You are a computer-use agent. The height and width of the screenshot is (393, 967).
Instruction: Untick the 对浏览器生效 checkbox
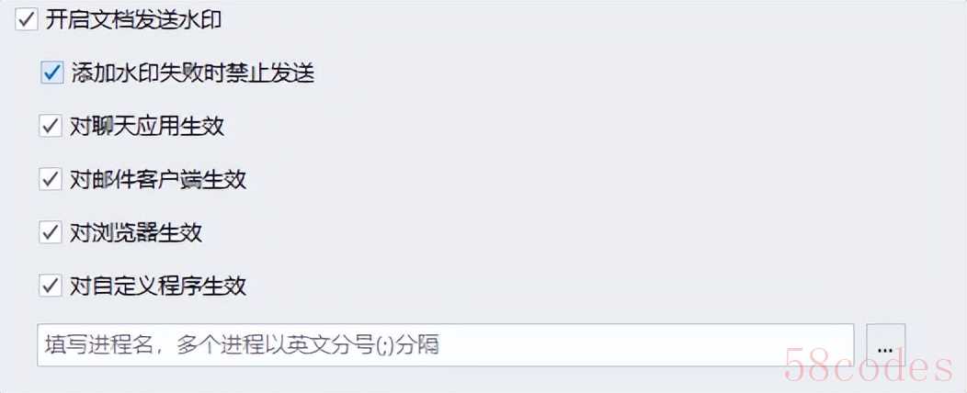(x=50, y=232)
